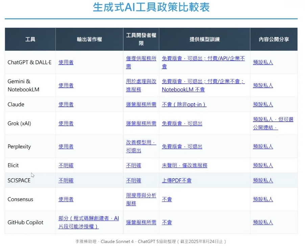Select the Claude tool name cell
Image resolution: width=305 pixels, height=246 pixels.
30,105
